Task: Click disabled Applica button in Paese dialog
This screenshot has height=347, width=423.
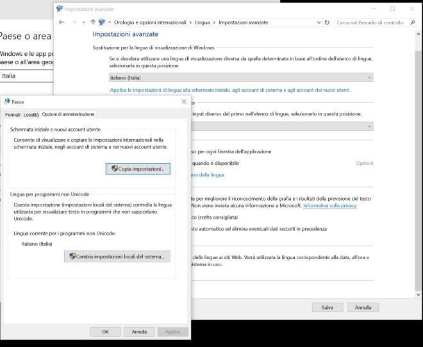Action: [172, 332]
